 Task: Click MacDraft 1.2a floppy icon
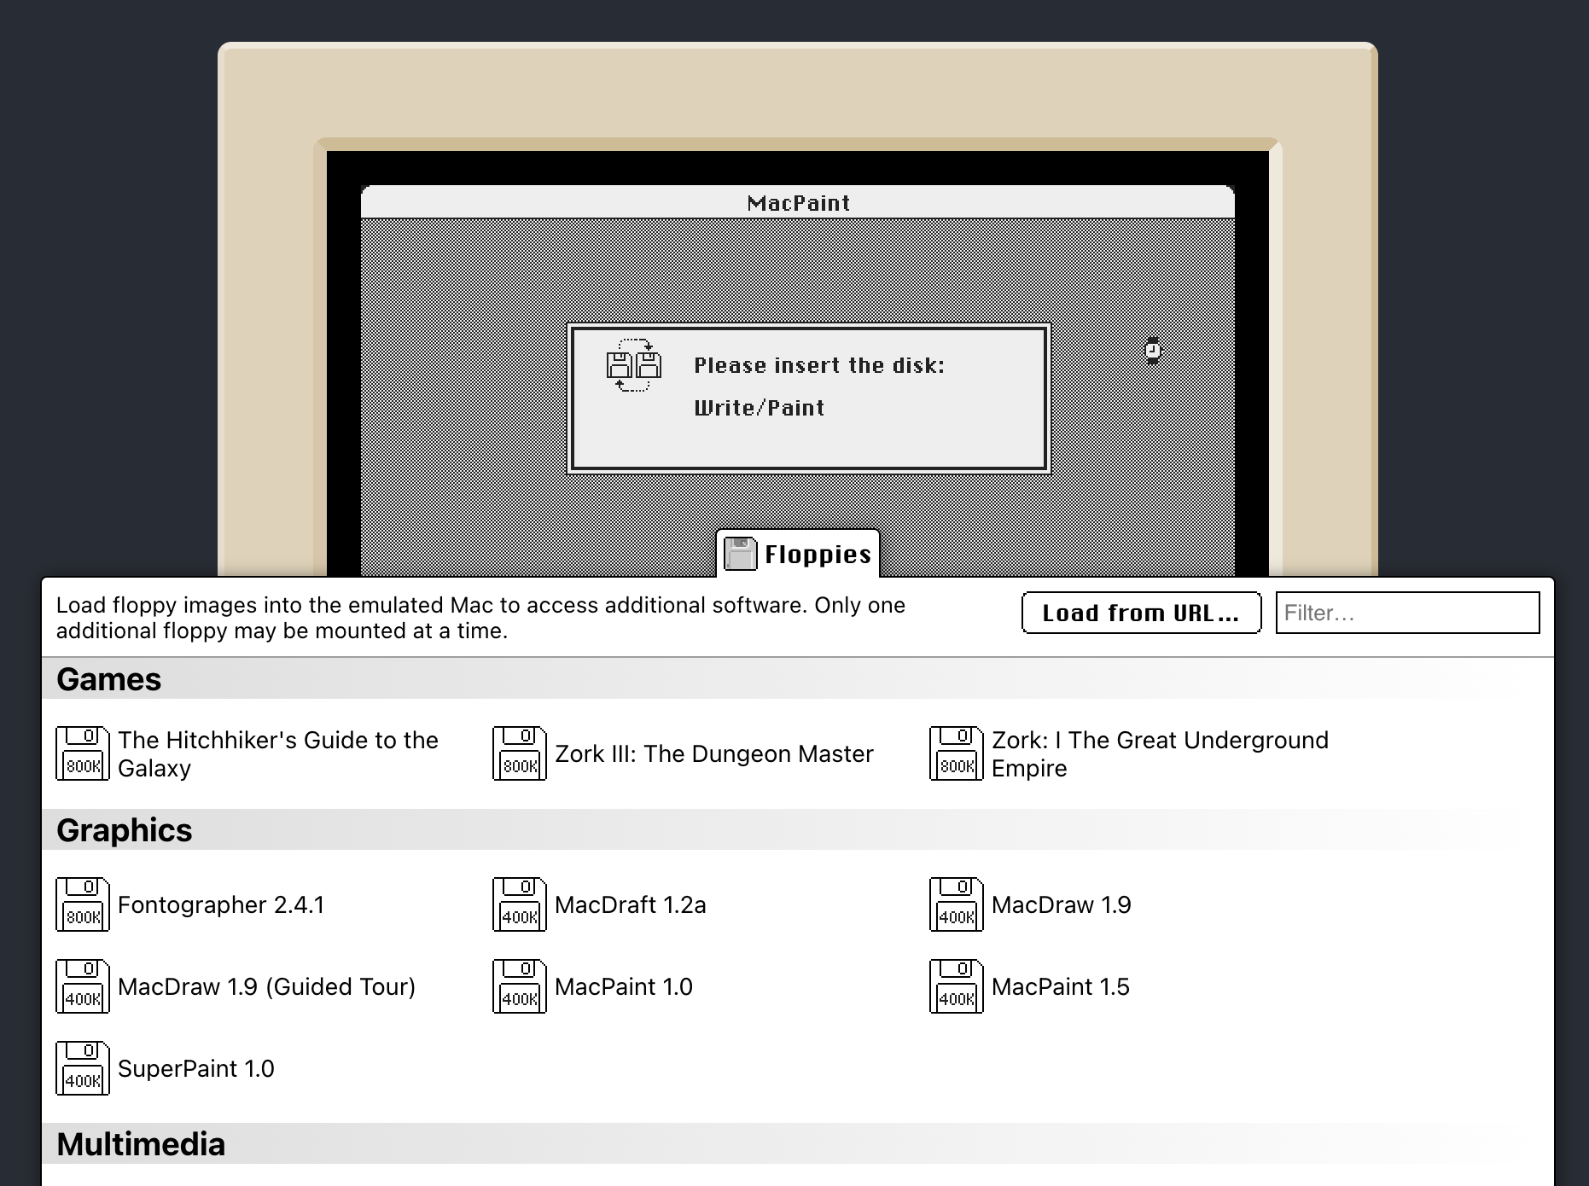[520, 904]
